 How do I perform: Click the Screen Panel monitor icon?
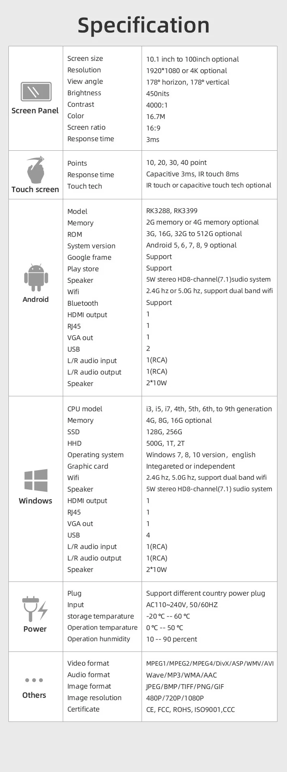(x=36, y=92)
